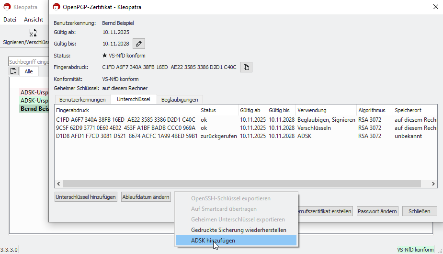
Task: Sort by the Gültig ab column header
Action: [252, 110]
